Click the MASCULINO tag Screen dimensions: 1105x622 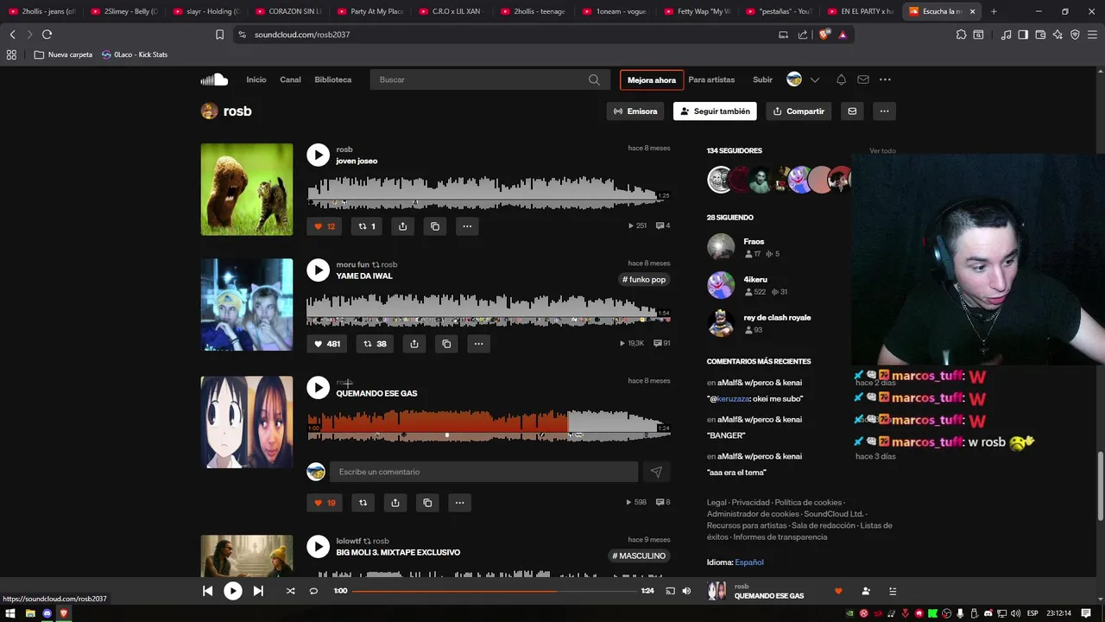pos(639,556)
